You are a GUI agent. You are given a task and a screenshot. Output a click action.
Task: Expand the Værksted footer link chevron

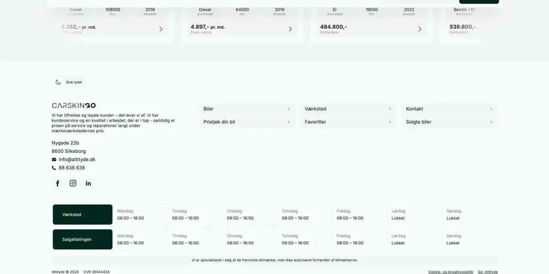click(x=390, y=109)
